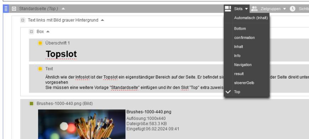Screen dimensions: 309x139
Task: Click the yellow square beside Text
Action: [x=40, y=69]
